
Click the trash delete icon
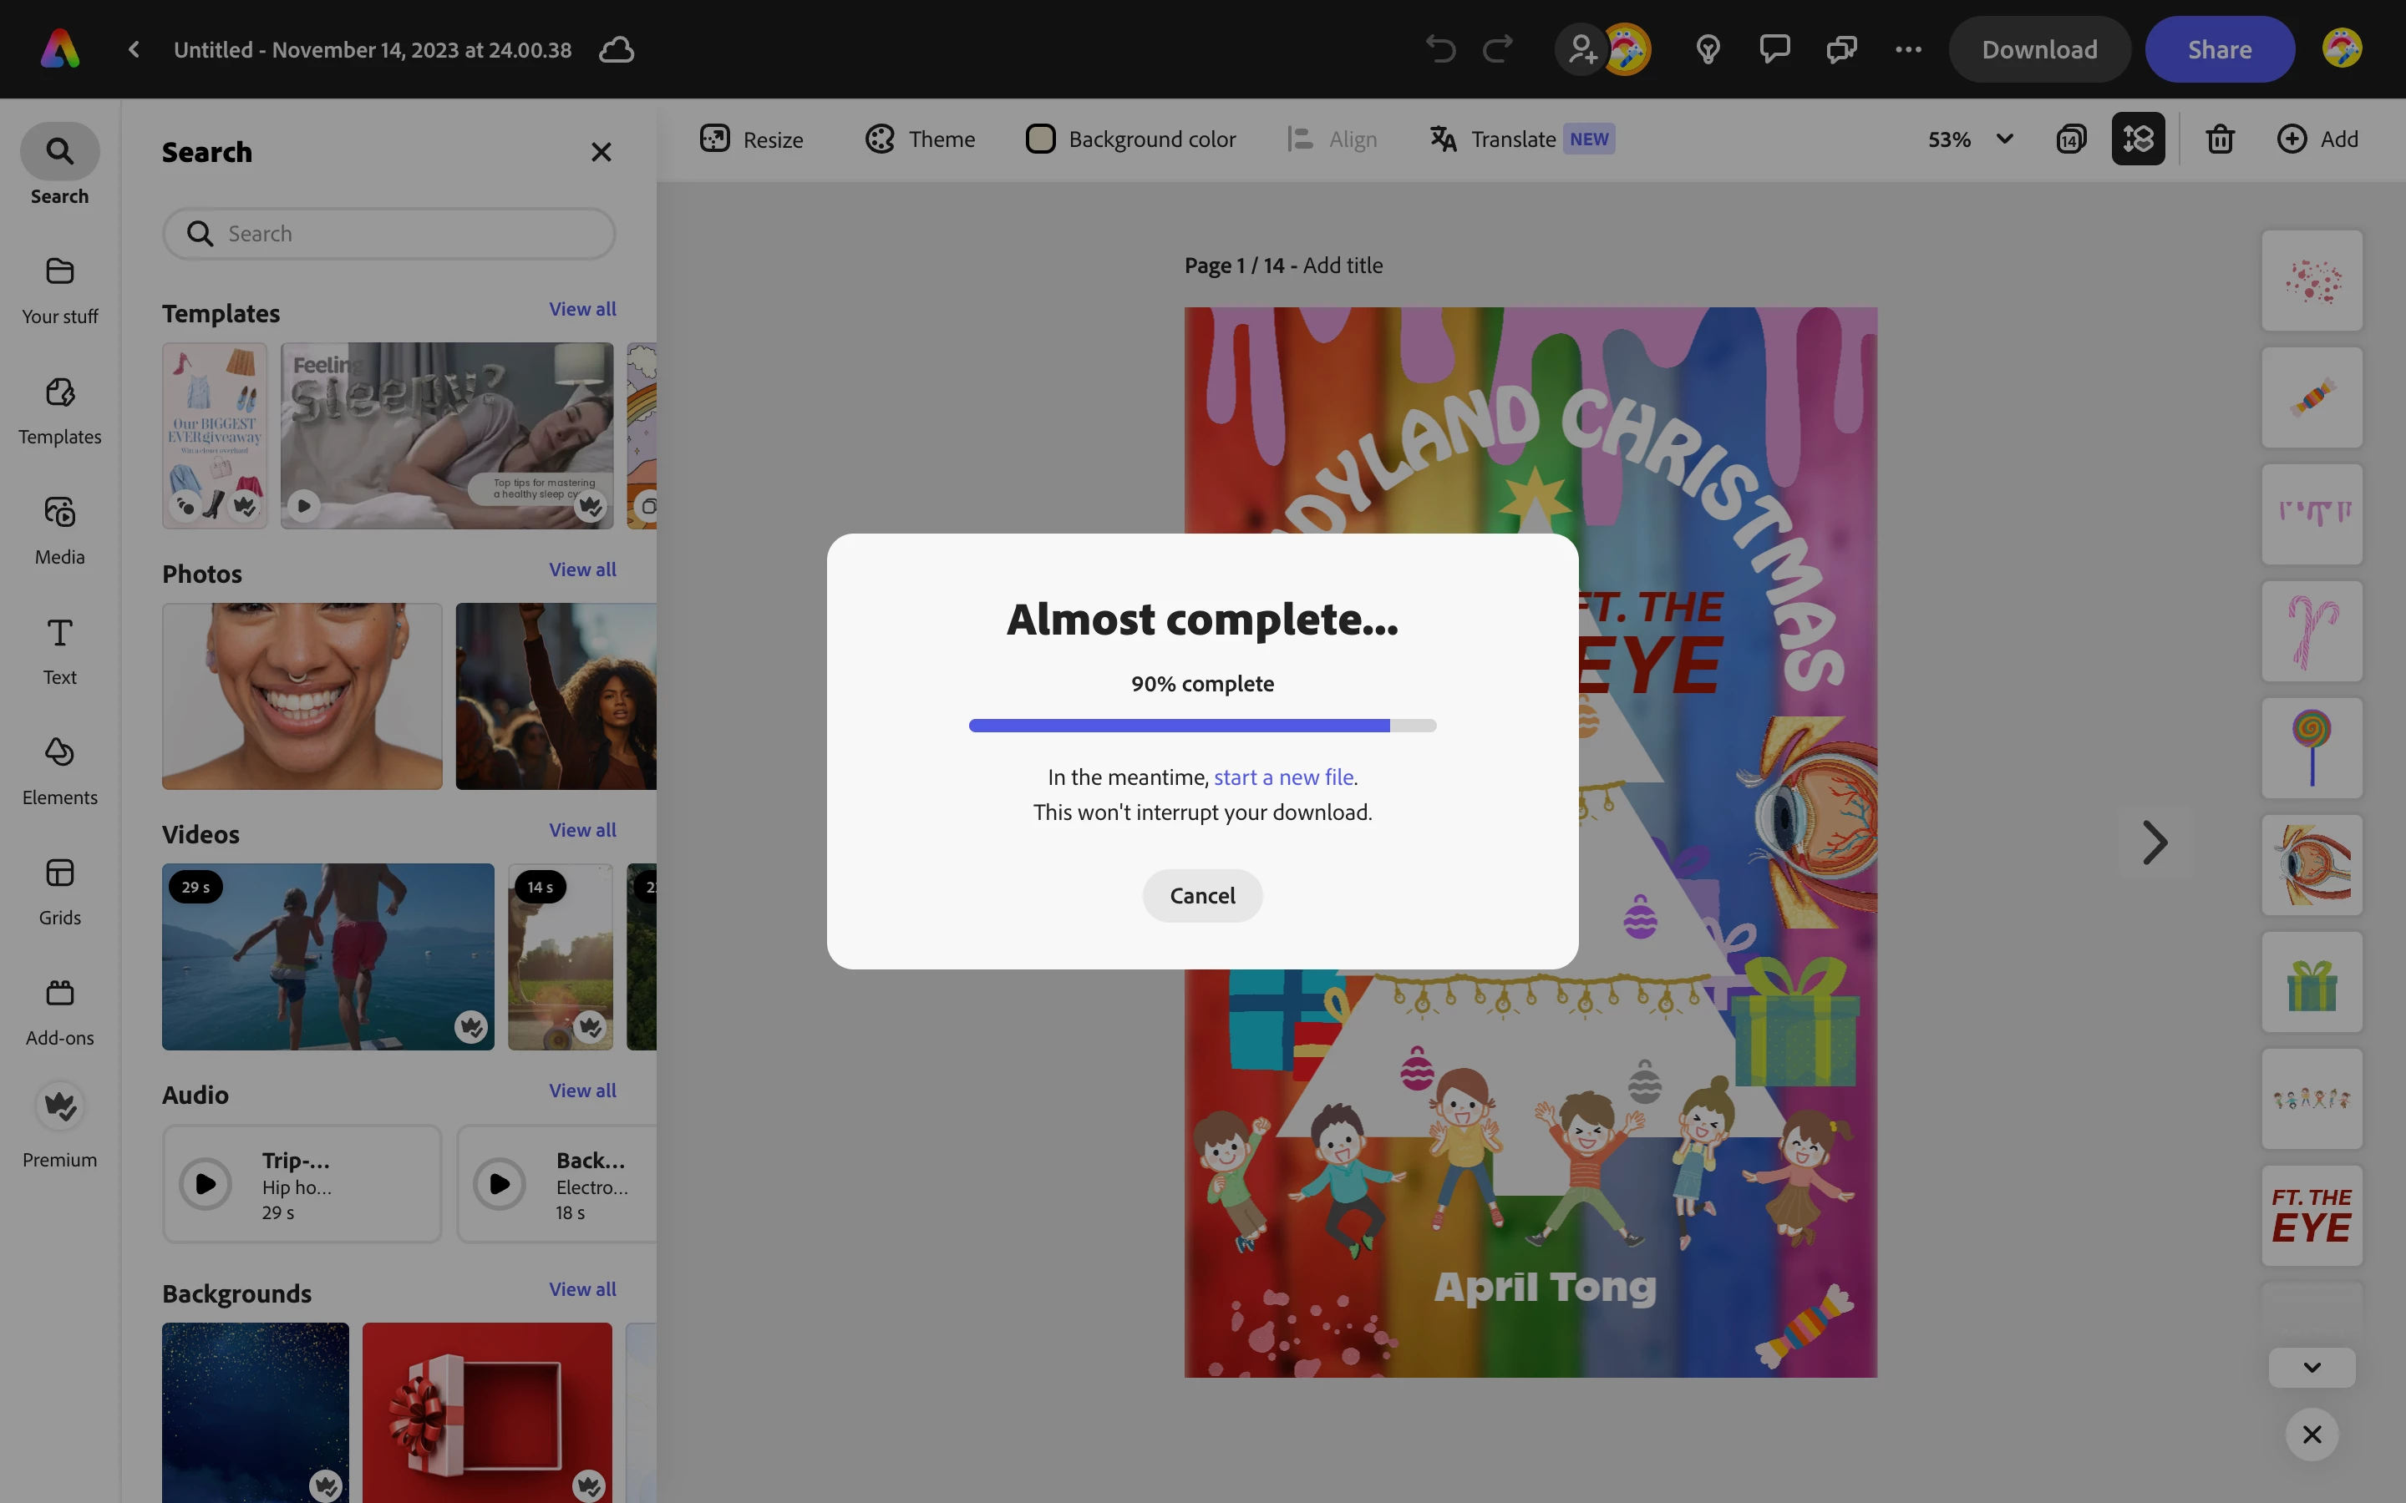pyautogui.click(x=2220, y=139)
